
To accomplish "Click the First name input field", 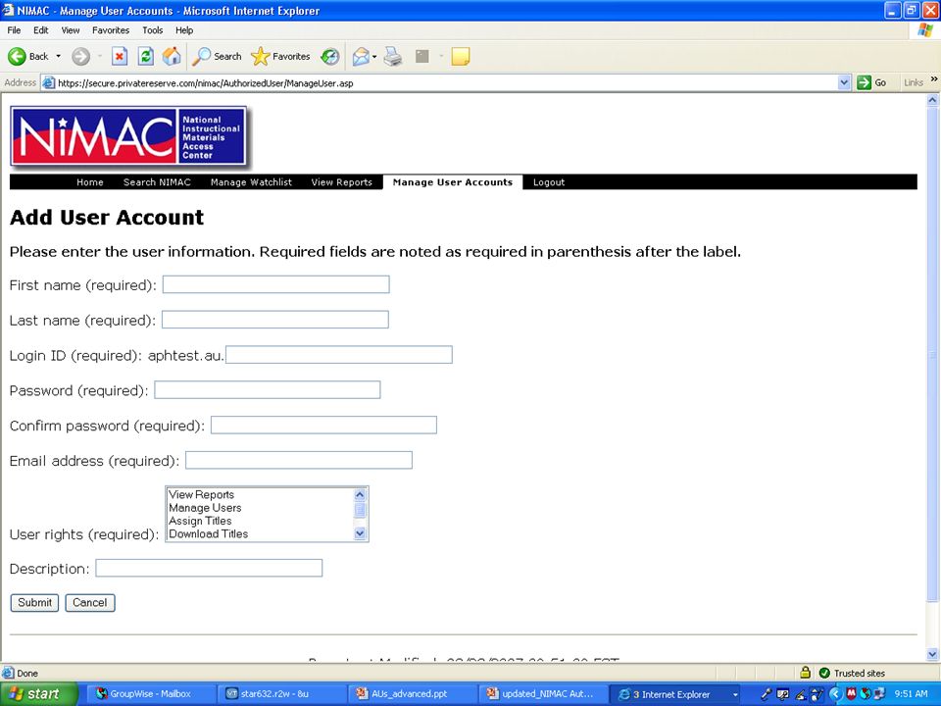I will [x=276, y=284].
